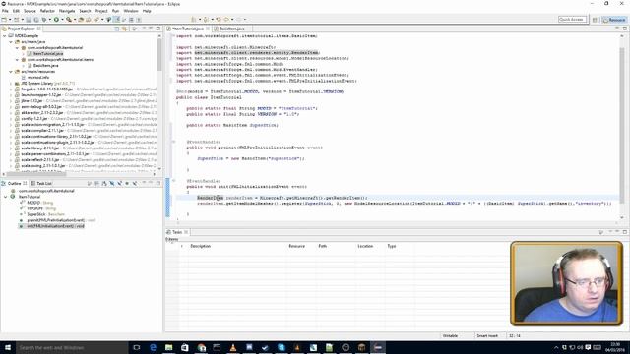Open Microsoft Edge from the taskbar
The image size is (630, 354).
click(x=153, y=347)
